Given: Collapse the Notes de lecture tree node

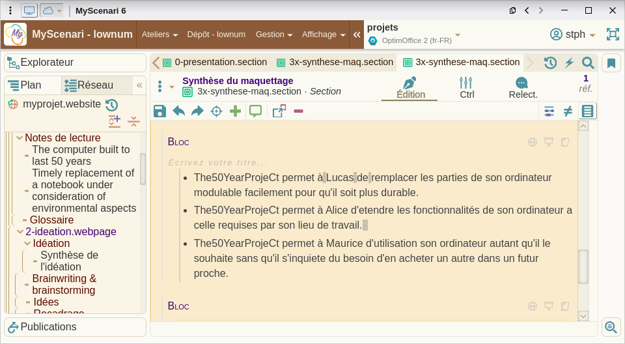Looking at the screenshot, I should (x=20, y=138).
